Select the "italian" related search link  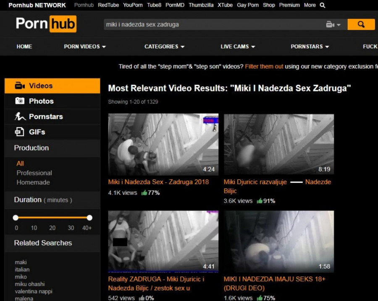click(22, 269)
